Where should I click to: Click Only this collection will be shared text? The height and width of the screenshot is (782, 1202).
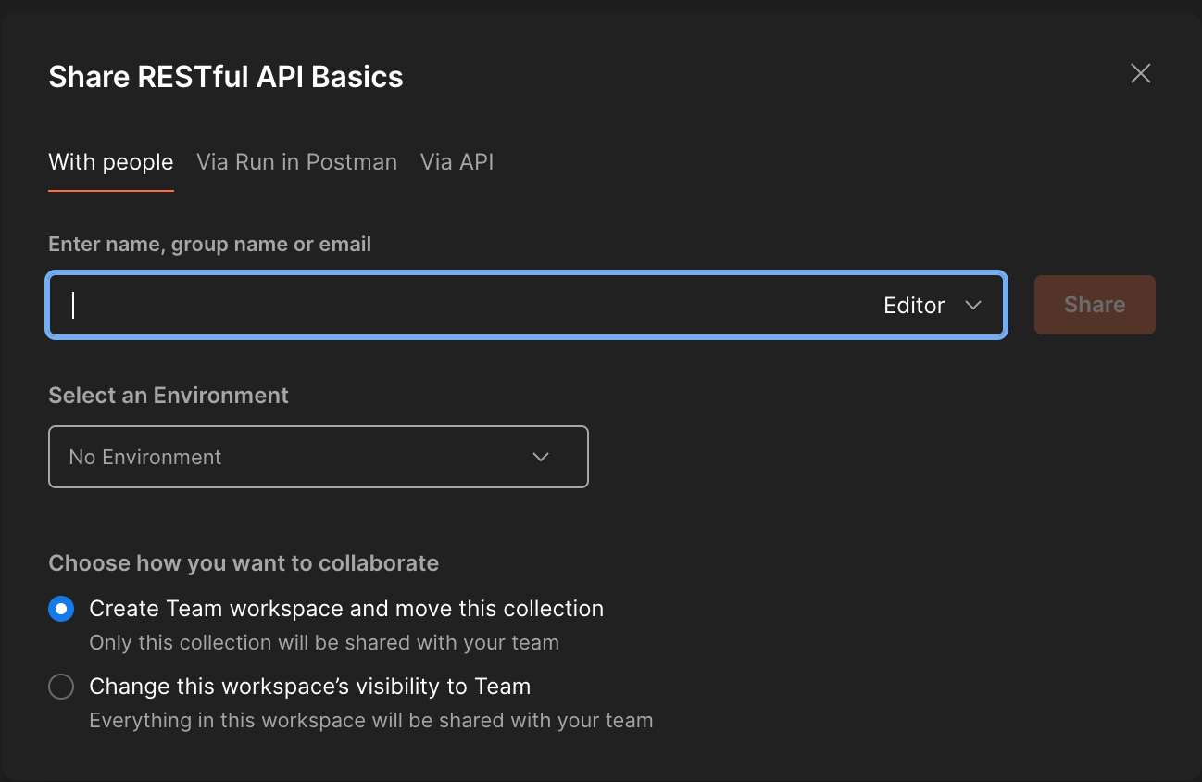pyautogui.click(x=324, y=642)
